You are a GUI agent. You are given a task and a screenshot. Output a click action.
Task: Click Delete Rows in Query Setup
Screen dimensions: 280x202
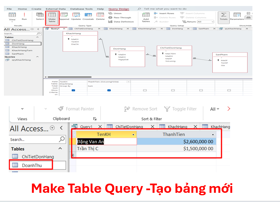pyautogui.click(x=165, y=17)
